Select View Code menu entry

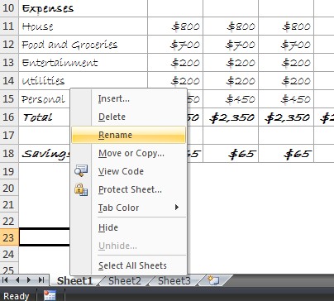point(128,171)
